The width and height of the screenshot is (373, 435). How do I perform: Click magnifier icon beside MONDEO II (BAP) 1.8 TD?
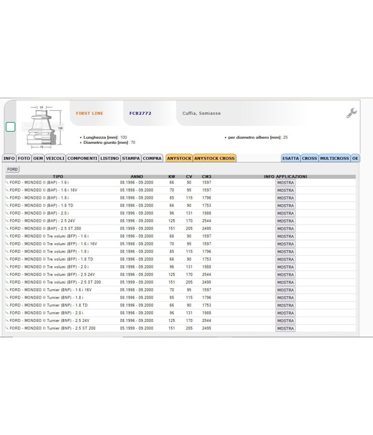pos(7,205)
